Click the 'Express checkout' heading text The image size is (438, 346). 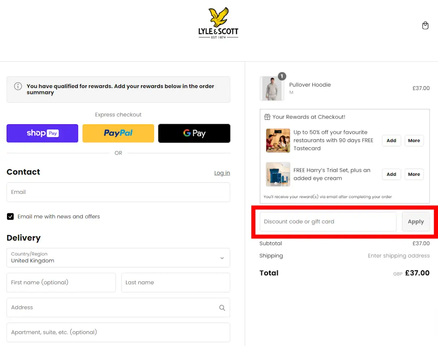[x=118, y=115]
